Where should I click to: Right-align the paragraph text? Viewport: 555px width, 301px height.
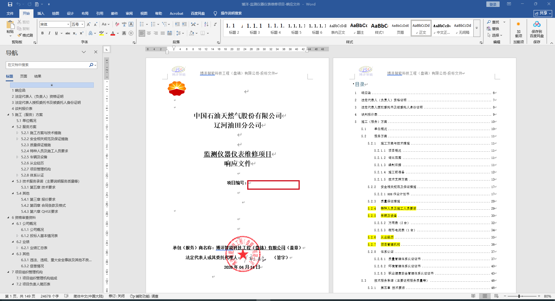click(x=156, y=33)
